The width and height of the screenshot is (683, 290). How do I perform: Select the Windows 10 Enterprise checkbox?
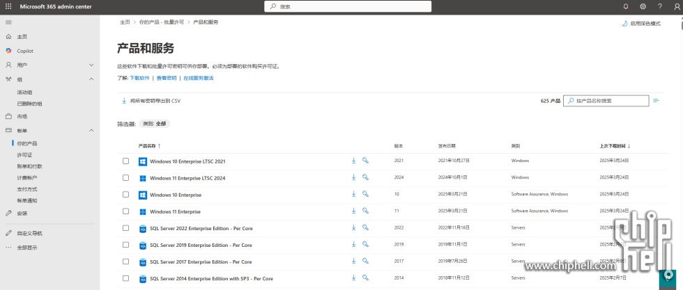pyautogui.click(x=126, y=195)
